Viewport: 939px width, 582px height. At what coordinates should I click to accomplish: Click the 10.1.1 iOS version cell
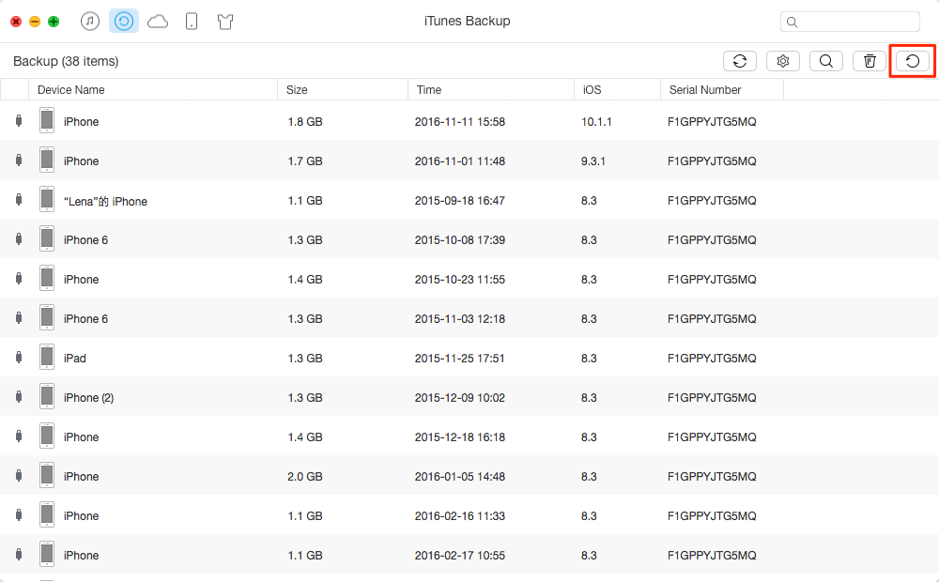click(x=596, y=121)
